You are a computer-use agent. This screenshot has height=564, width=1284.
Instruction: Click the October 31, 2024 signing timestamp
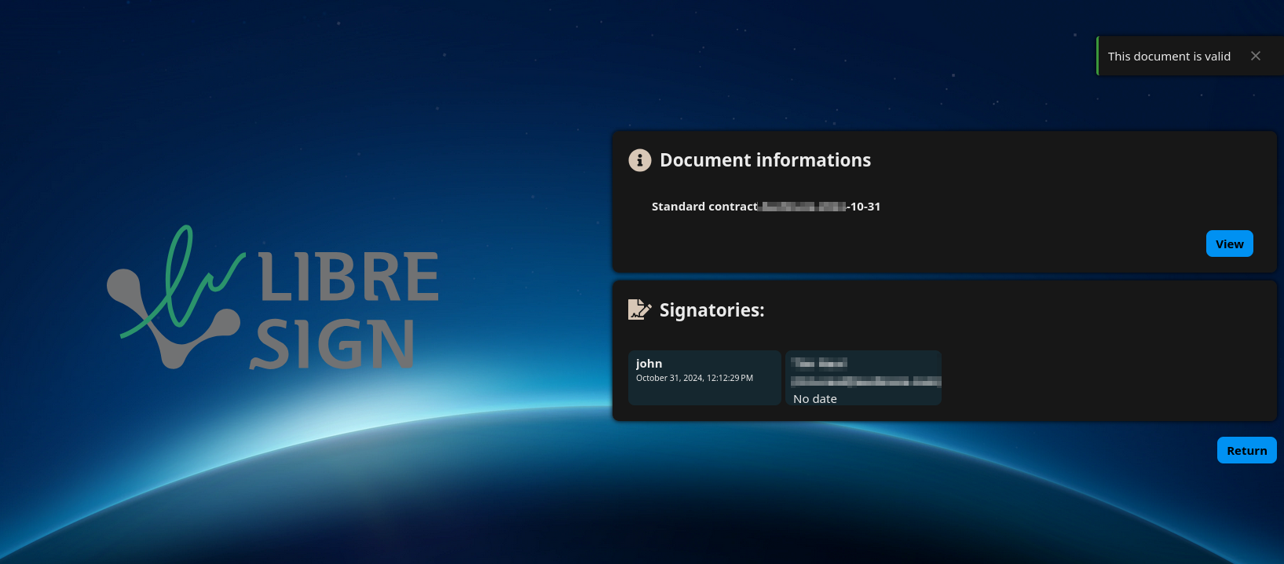coord(694,378)
